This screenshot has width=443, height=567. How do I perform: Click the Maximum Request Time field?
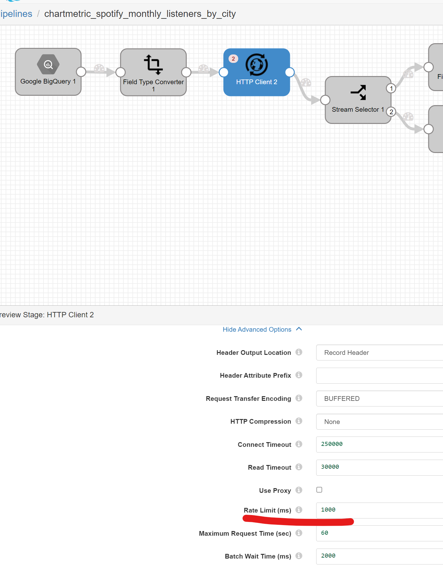point(379,533)
